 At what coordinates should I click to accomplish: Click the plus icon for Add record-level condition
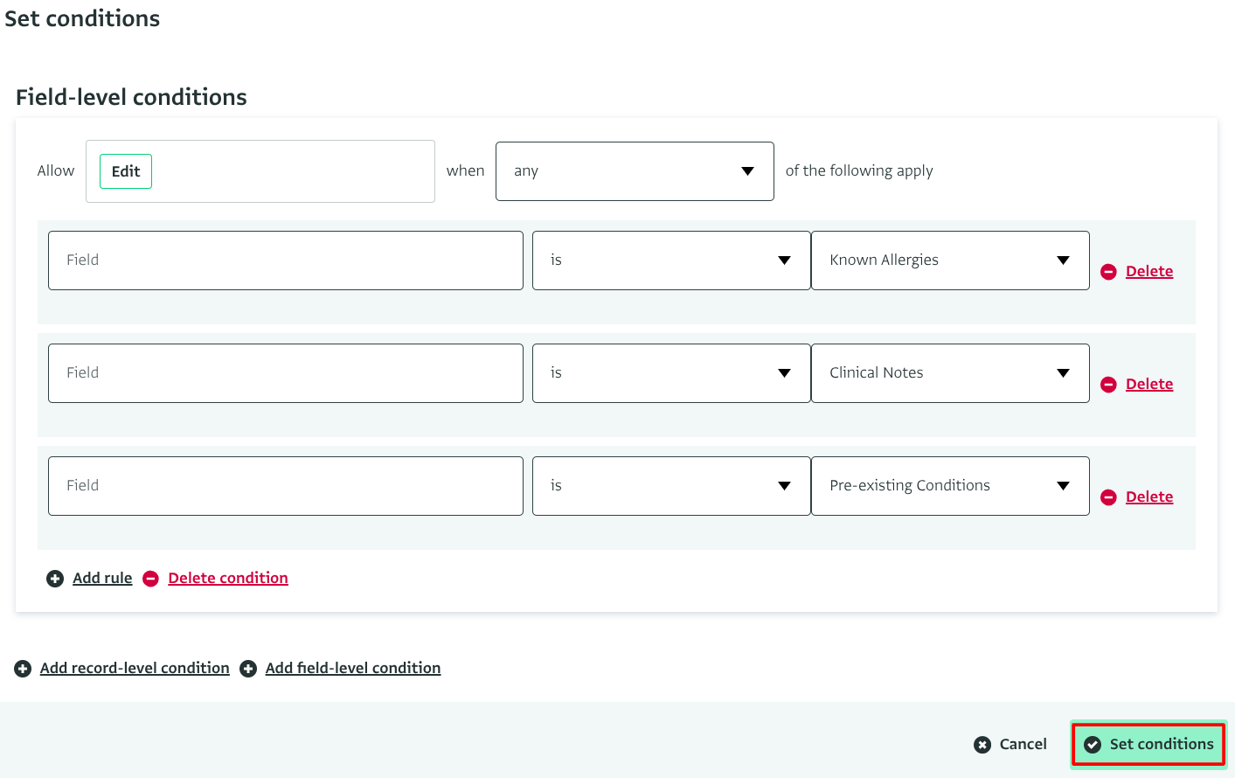(23, 669)
